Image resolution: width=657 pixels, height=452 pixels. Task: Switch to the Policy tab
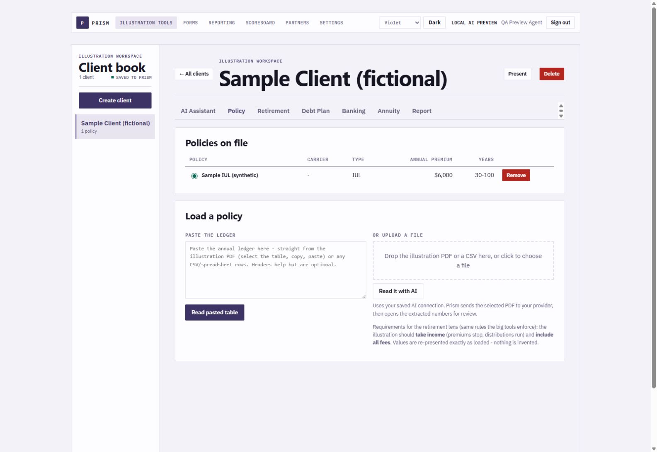pyautogui.click(x=236, y=111)
